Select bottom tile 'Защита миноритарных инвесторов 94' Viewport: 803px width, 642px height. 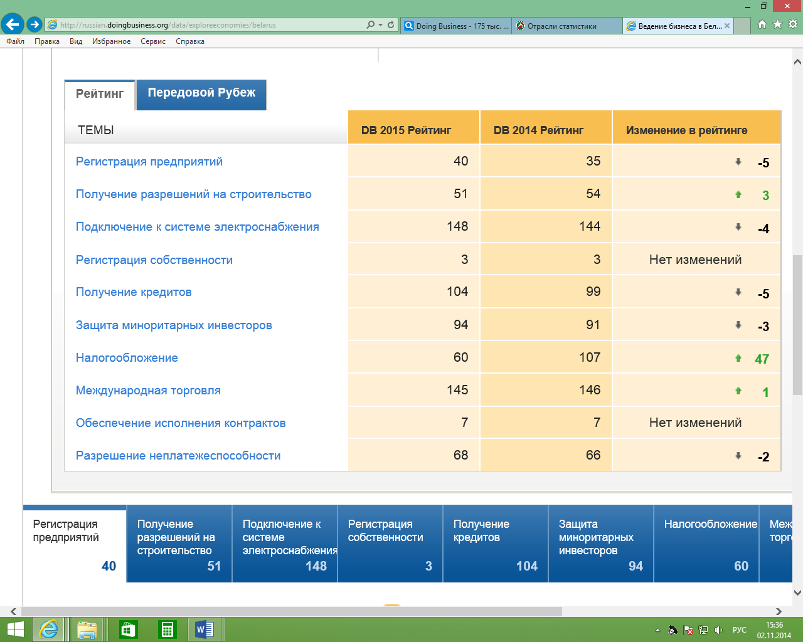601,544
